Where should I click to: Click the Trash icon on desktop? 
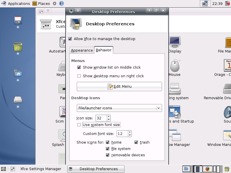(x=18, y=47)
